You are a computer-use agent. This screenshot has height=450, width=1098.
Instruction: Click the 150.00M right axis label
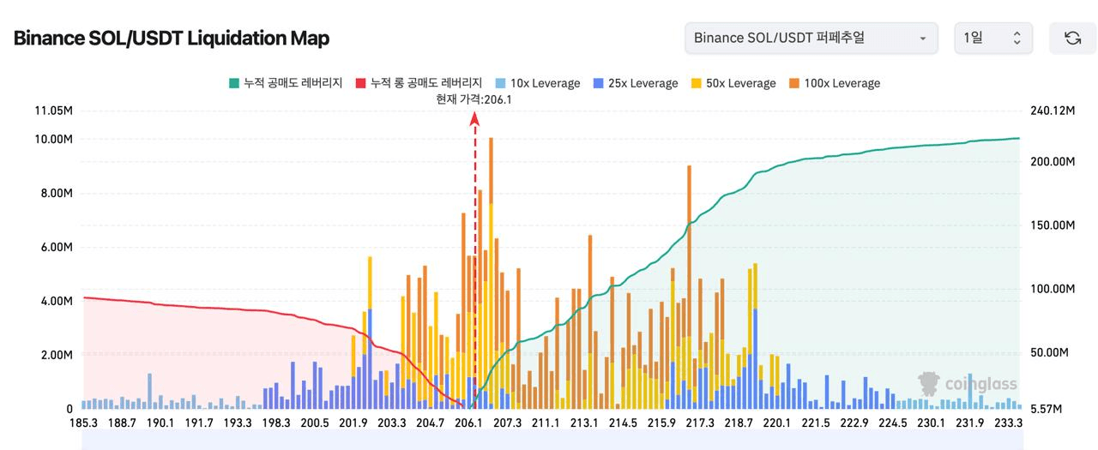point(1052,225)
